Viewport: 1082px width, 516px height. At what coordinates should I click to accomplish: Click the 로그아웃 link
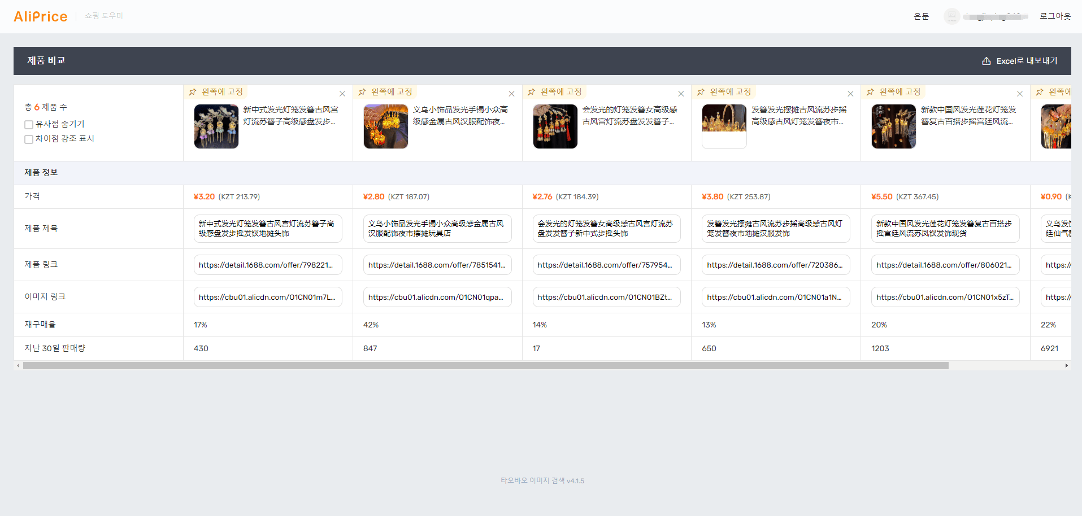click(x=1055, y=16)
